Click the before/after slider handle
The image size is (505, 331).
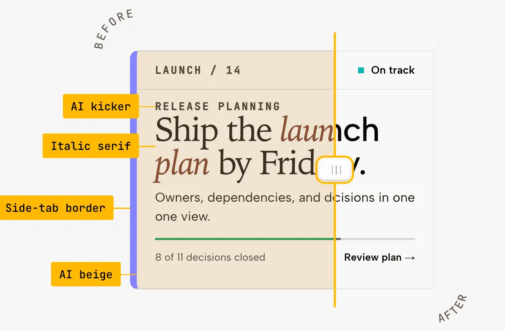coord(335,170)
